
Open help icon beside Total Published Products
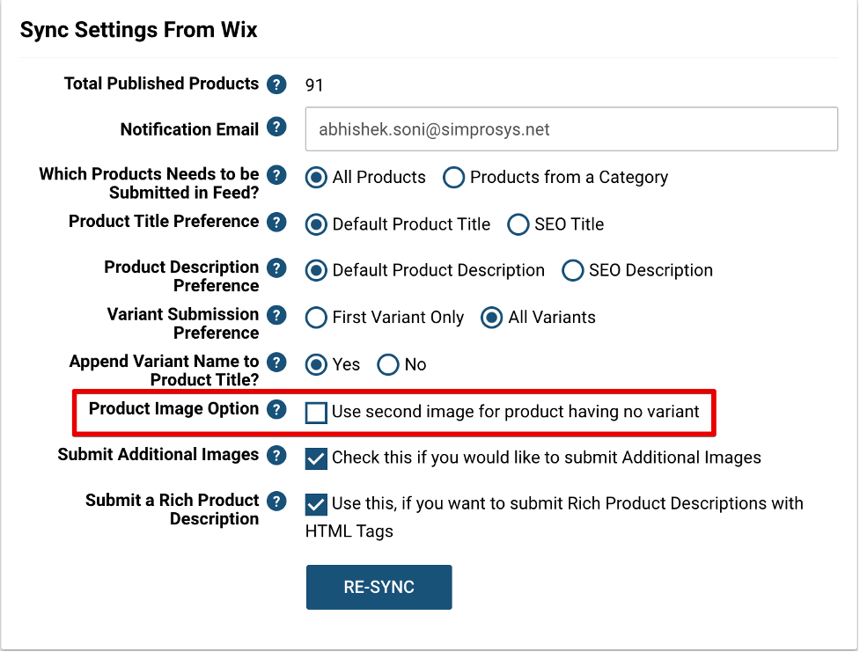[x=276, y=84]
